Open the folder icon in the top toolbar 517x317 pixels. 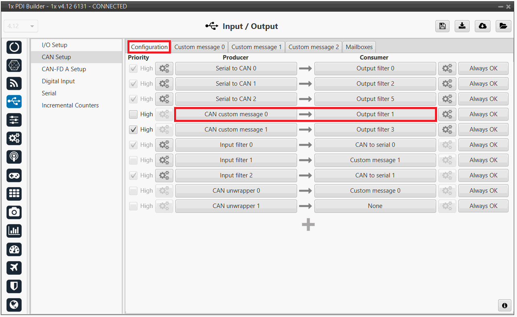[503, 26]
